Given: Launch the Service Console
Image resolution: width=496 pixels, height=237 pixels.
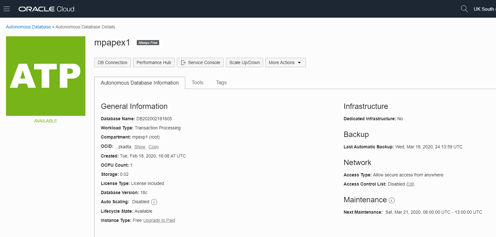Looking at the screenshot, I should [x=200, y=62].
